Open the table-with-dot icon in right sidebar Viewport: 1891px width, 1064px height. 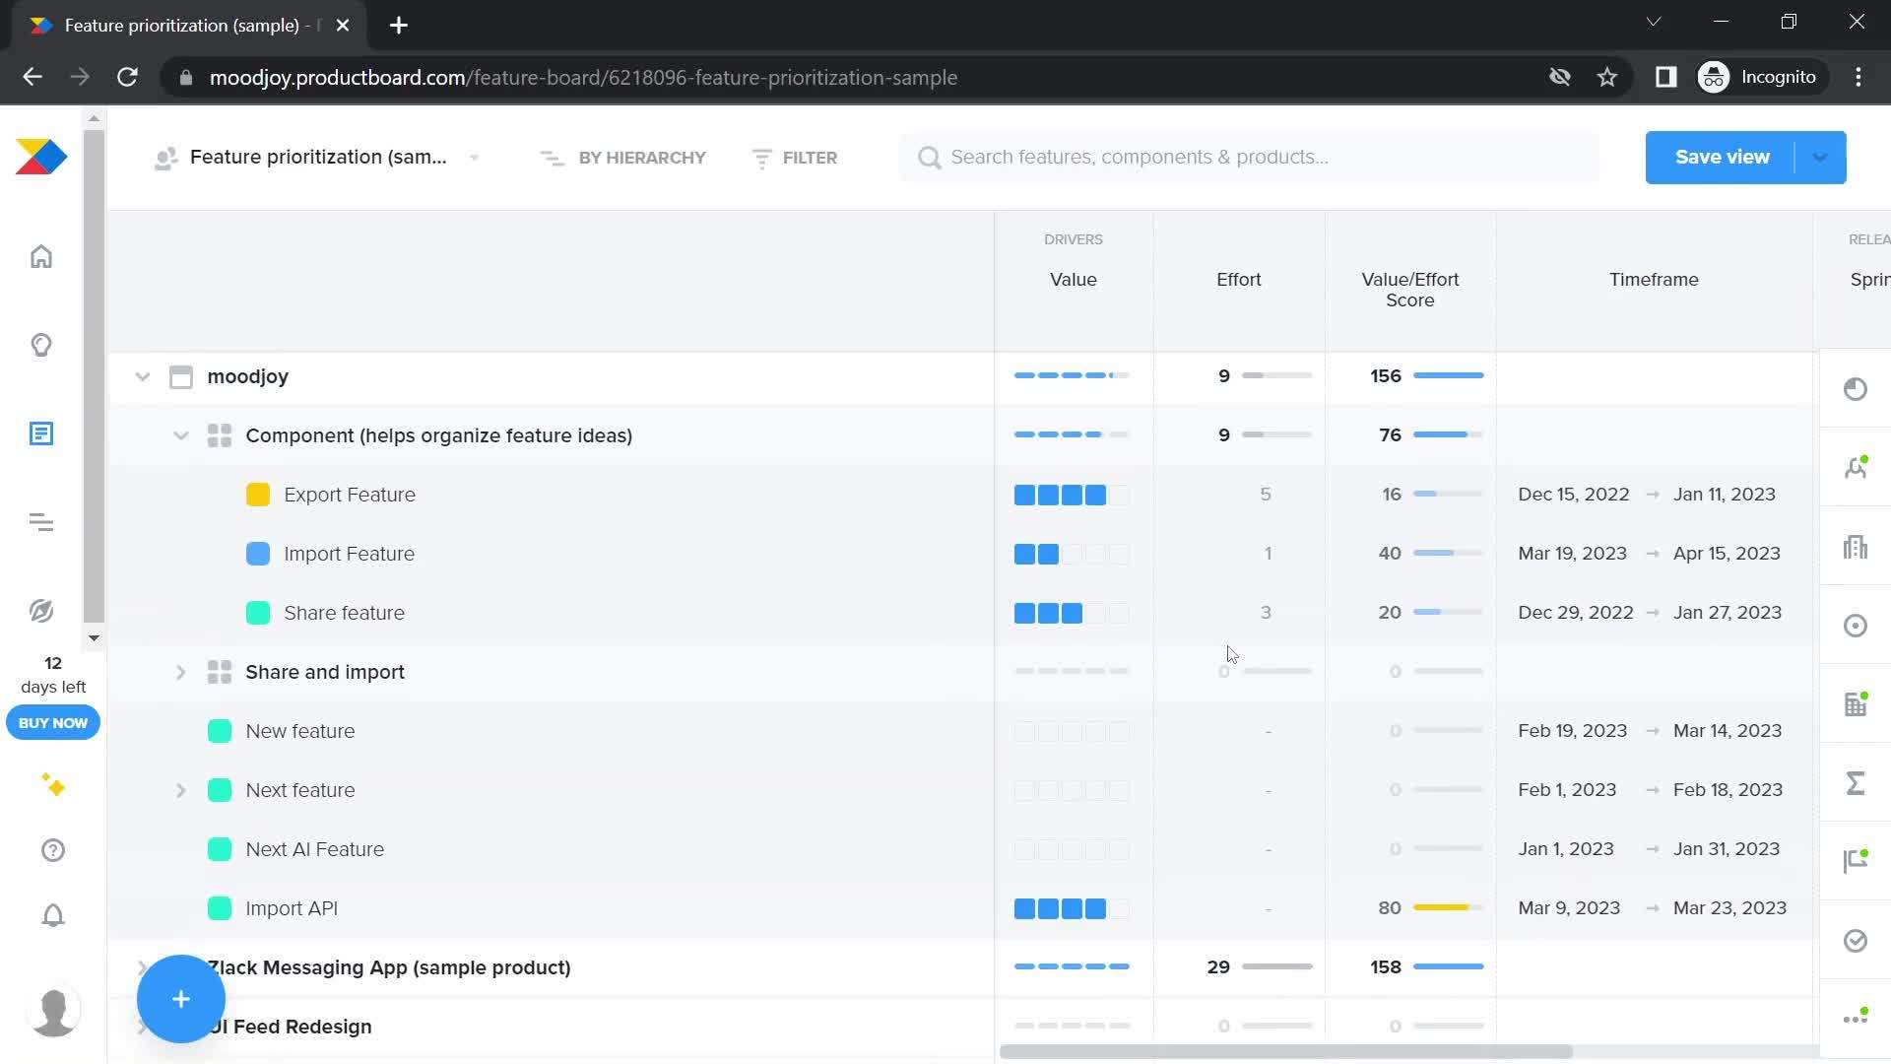point(1856,704)
